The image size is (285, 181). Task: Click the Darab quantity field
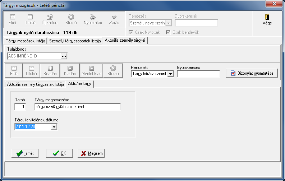(x=20, y=107)
